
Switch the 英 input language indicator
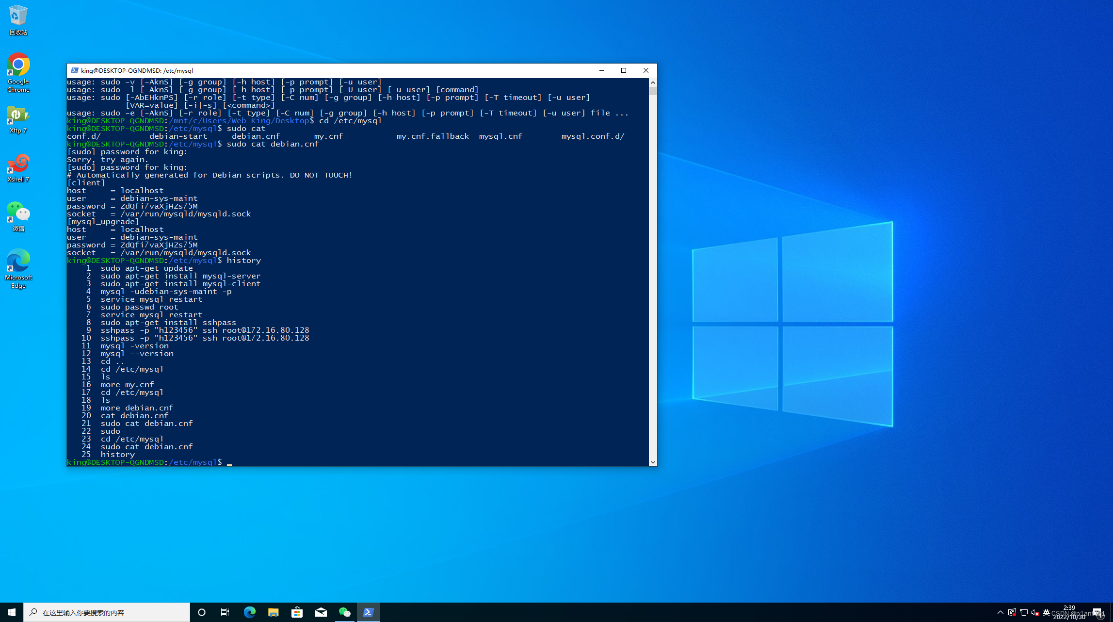[1046, 612]
